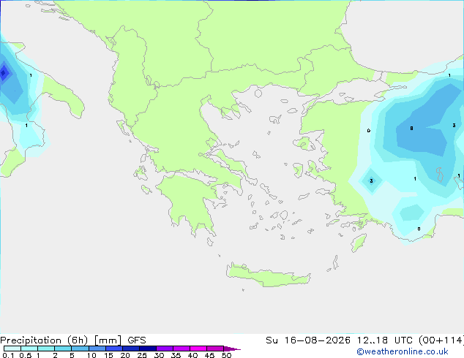Click the "Precipitation (6h) [mm] GFS" title
The height and width of the screenshot is (358, 464).
point(73,340)
